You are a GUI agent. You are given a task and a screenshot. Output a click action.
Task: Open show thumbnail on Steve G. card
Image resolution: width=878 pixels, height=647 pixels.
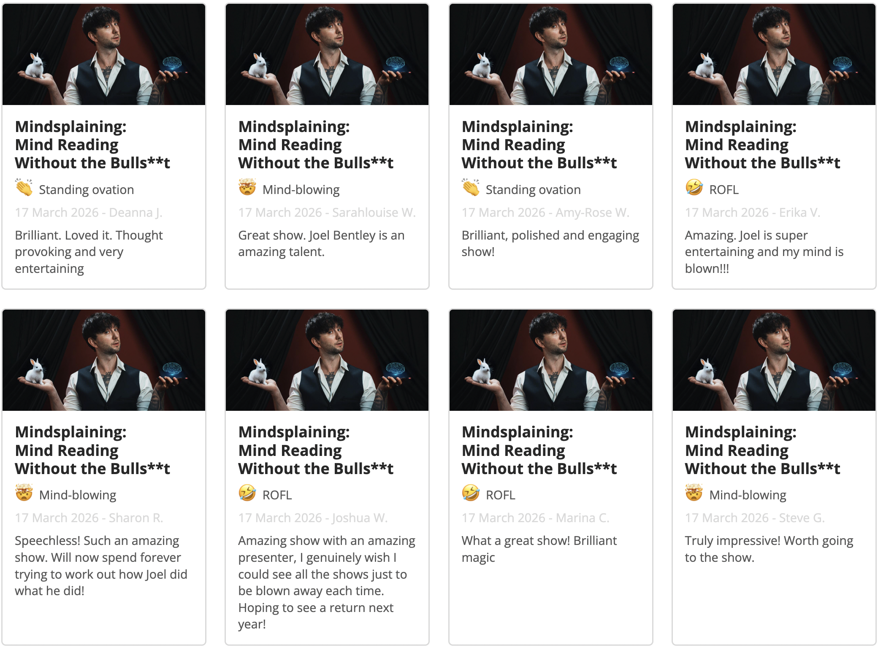[x=774, y=360]
